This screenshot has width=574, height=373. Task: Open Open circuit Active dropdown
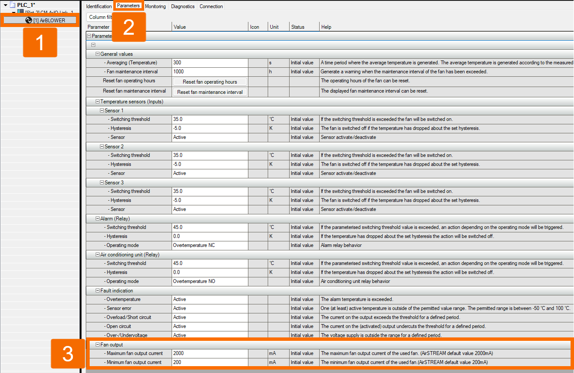coord(210,326)
